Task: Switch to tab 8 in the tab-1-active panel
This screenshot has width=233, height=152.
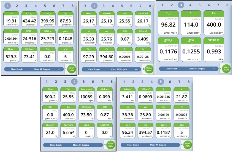Action: click(x=72, y=6)
